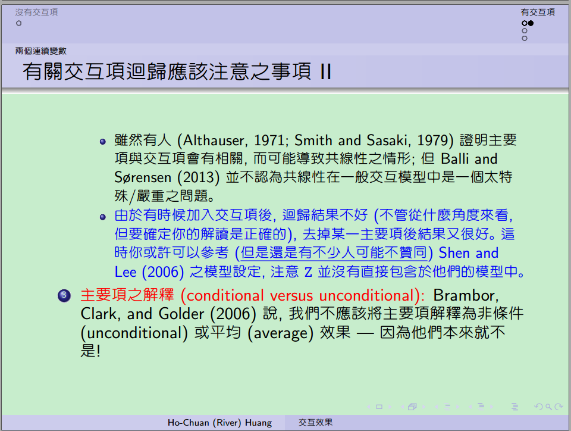
Task: Click the text Clark, and Golder (2006)
Action: pyautogui.click(x=168, y=314)
